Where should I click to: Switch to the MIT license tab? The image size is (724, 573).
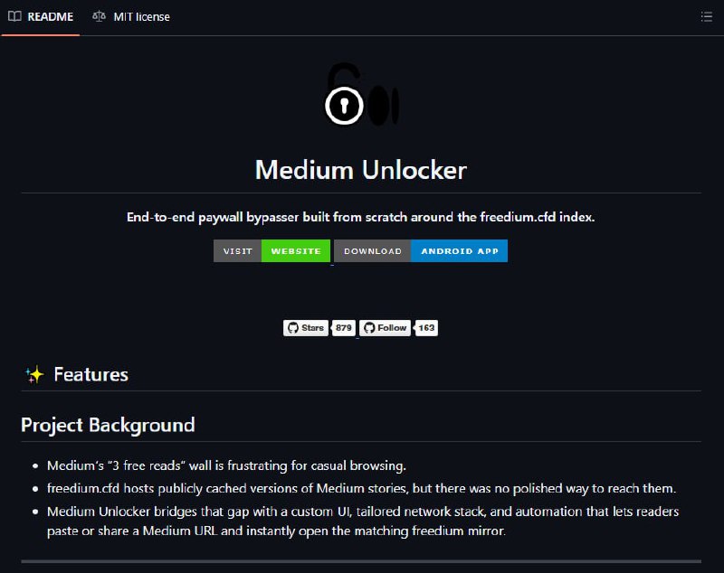pyautogui.click(x=131, y=17)
